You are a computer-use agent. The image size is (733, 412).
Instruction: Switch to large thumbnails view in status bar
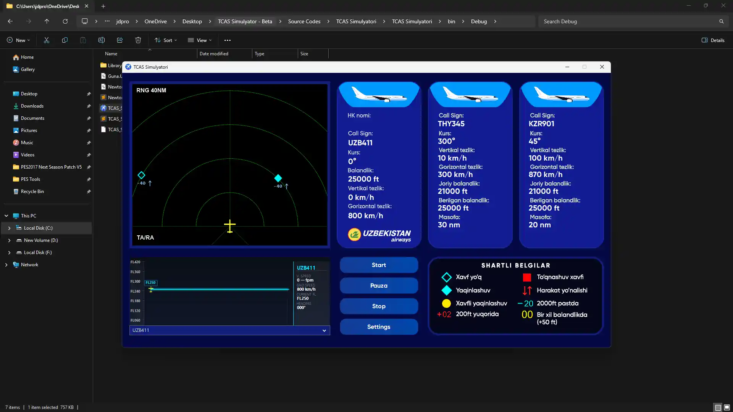pyautogui.click(x=727, y=407)
